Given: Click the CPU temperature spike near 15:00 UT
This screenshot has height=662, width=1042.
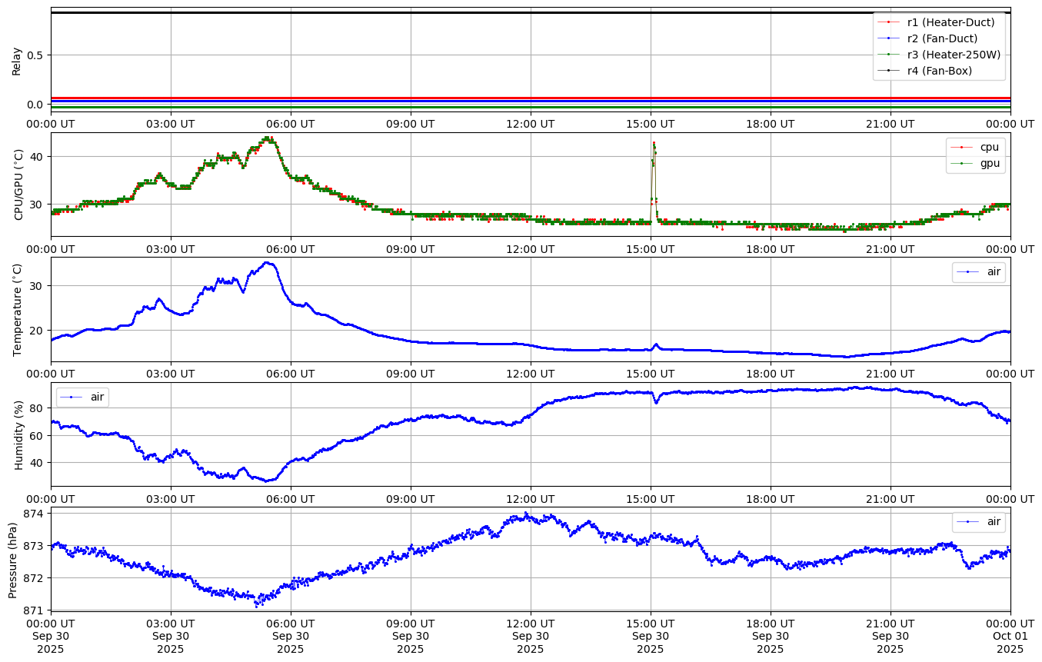Looking at the screenshot, I should 654,144.
